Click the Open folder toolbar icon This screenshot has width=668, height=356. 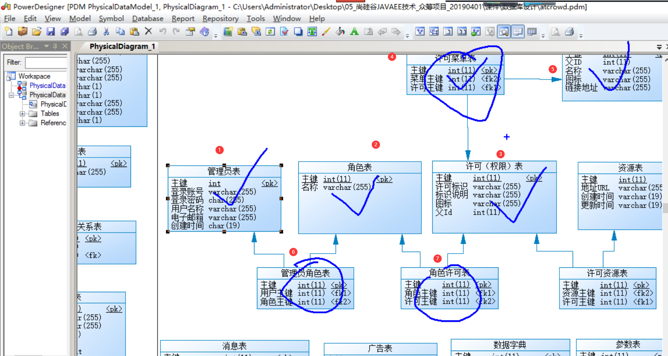(36, 31)
